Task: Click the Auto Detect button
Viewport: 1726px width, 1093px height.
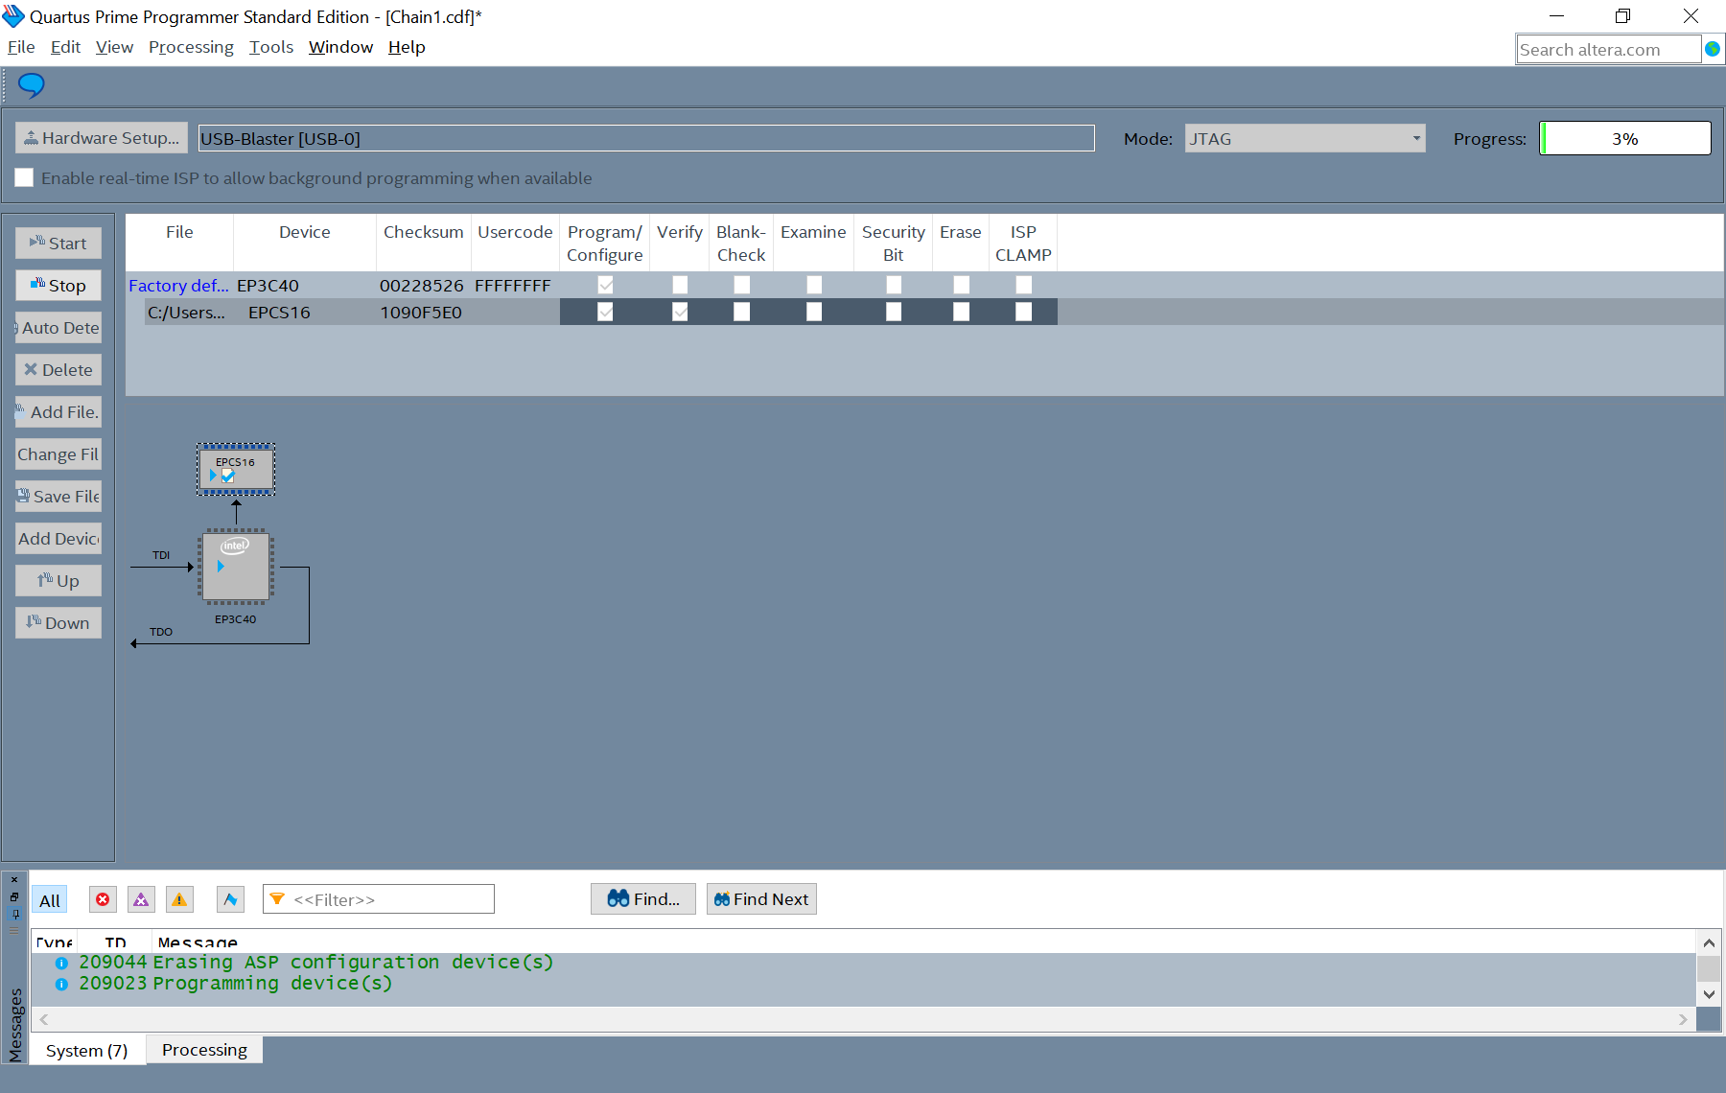Action: [x=58, y=327]
